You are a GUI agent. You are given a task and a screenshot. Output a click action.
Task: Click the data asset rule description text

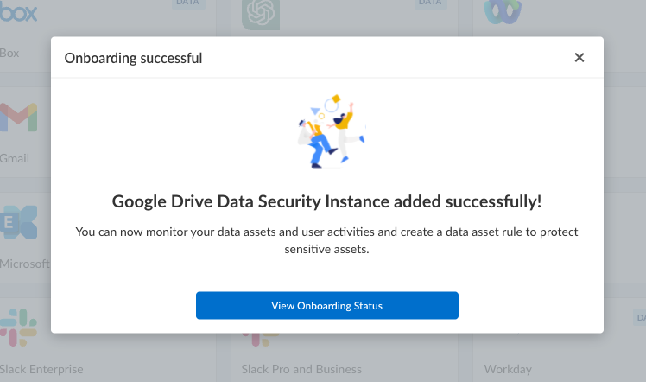(x=326, y=240)
